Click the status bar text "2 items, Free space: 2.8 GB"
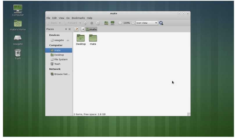The image size is (235, 138). [90, 114]
